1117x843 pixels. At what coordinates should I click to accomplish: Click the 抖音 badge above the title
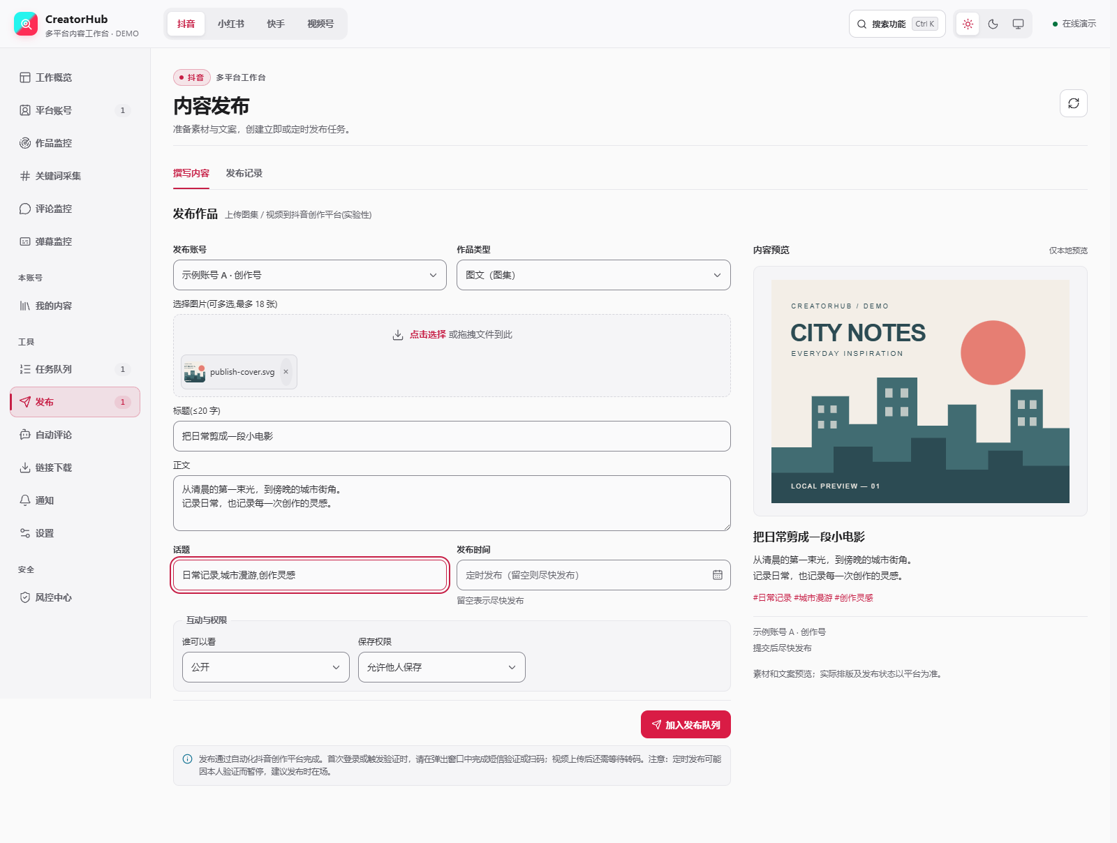pos(191,77)
